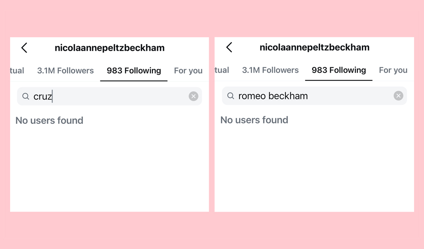Image resolution: width=424 pixels, height=249 pixels.
Task: Click the magnifying glass in the cruz search bar
Action: tap(25, 96)
